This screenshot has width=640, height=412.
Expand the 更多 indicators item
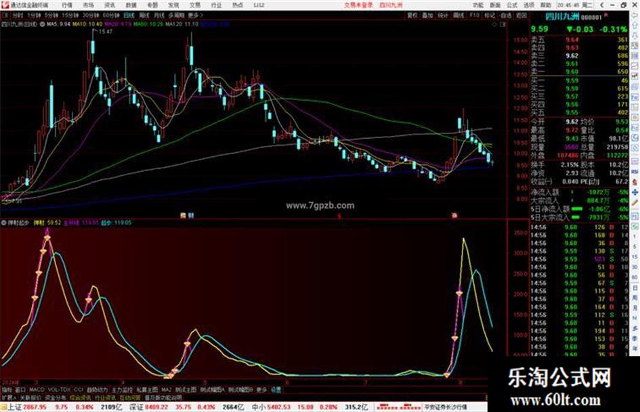(x=261, y=390)
